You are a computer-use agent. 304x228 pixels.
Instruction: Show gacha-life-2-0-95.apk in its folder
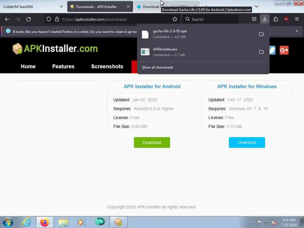point(261,34)
